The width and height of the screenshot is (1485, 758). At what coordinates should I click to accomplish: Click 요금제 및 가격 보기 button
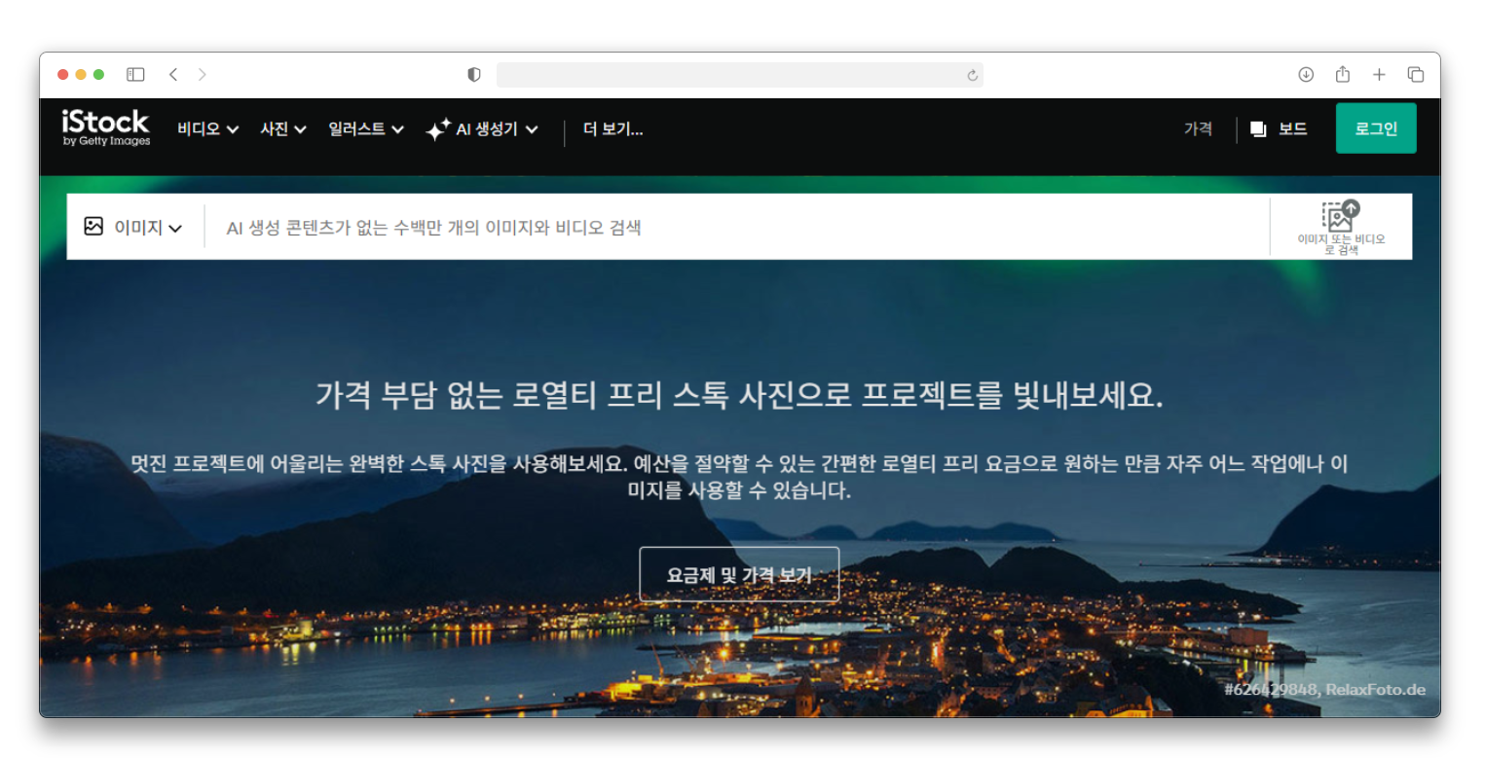(738, 574)
